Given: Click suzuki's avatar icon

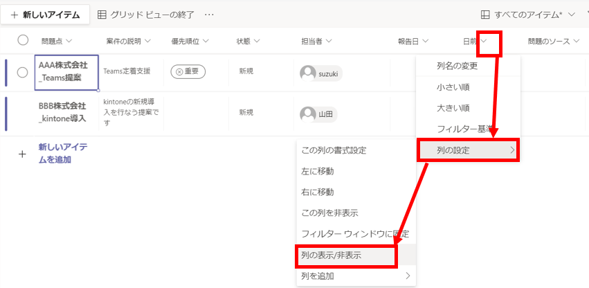Looking at the screenshot, I should pyautogui.click(x=307, y=73).
